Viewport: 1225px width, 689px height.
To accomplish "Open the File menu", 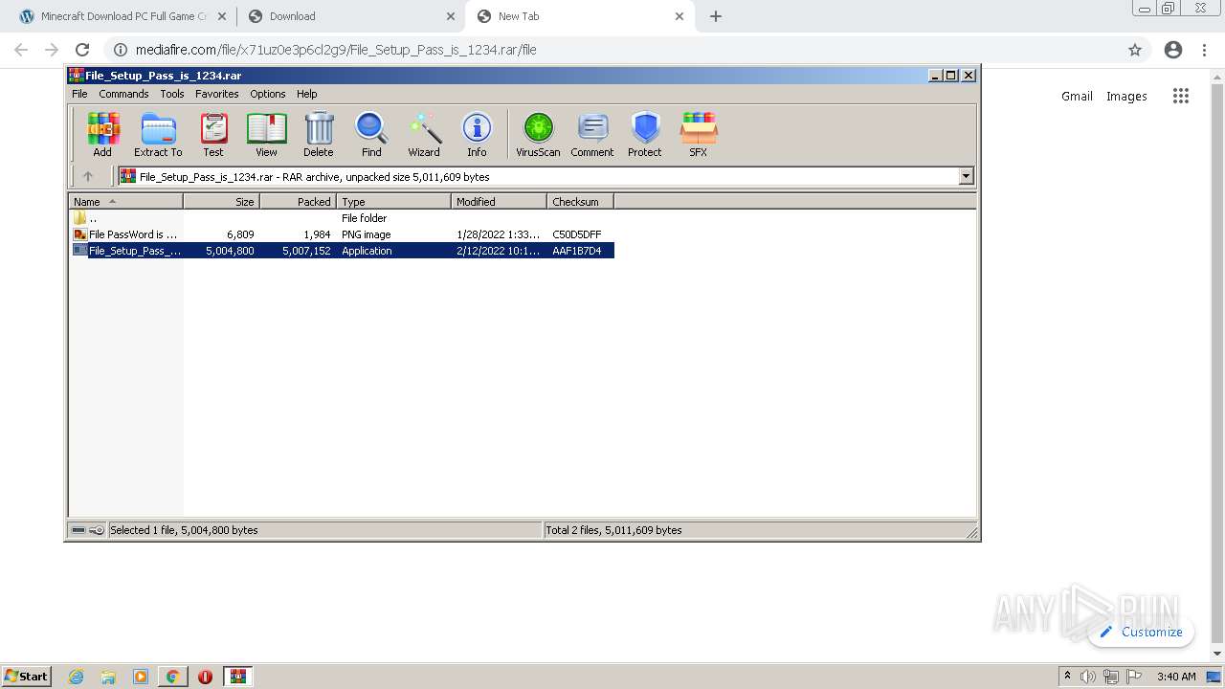I will click(79, 94).
